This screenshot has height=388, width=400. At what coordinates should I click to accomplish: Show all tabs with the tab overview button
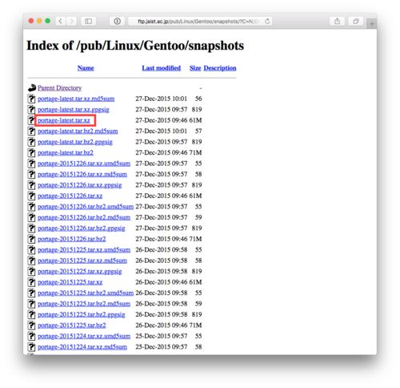pyautogui.click(x=356, y=21)
